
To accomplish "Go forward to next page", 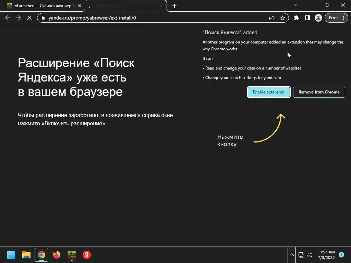I will 19,18.
